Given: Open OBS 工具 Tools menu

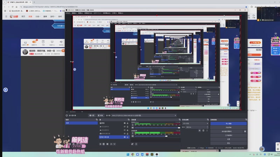Looking at the screenshot, I should pyautogui.click(x=114, y=13).
